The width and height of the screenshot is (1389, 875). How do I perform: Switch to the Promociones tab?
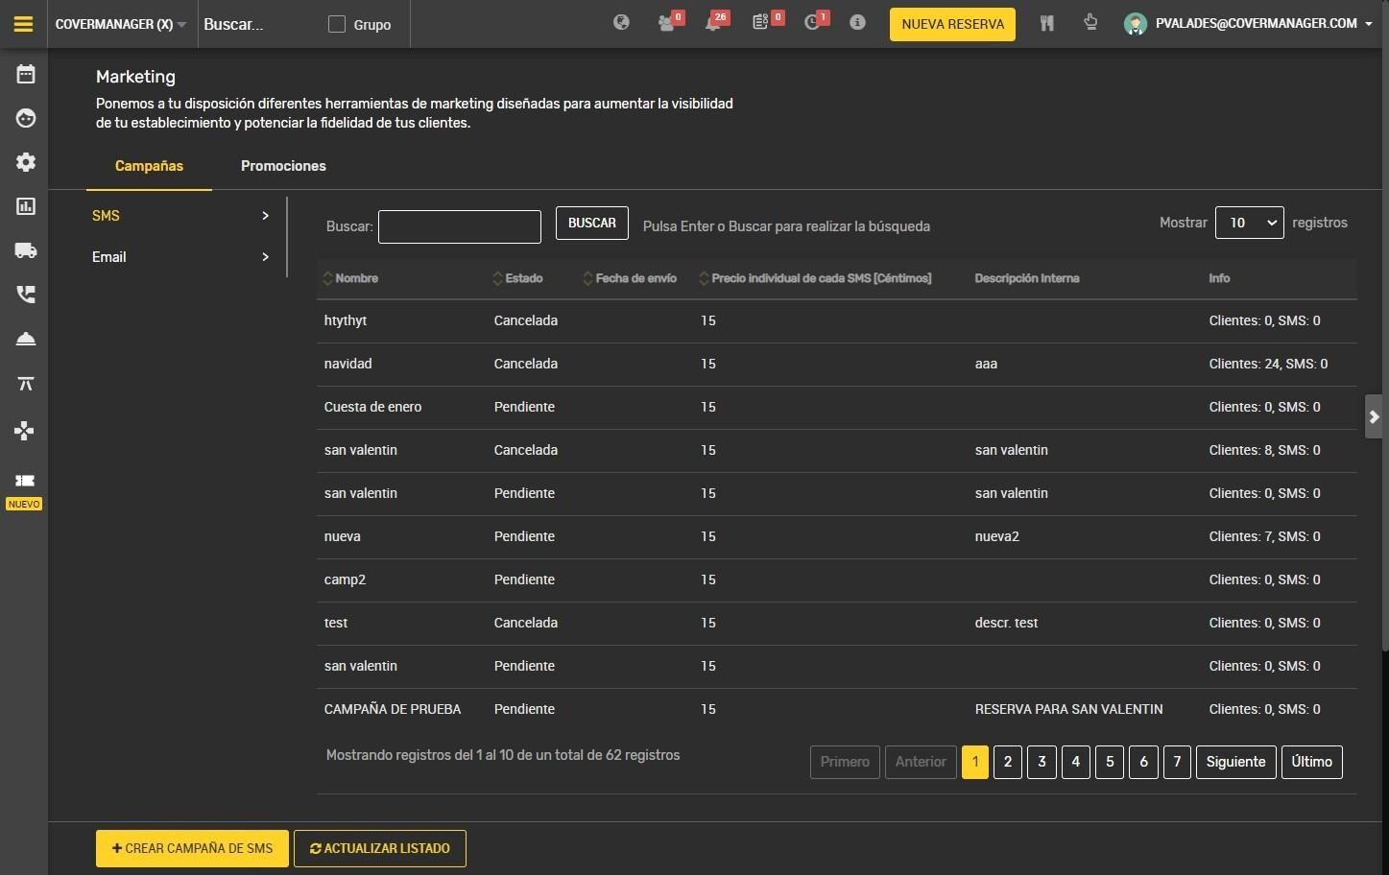pos(283,166)
